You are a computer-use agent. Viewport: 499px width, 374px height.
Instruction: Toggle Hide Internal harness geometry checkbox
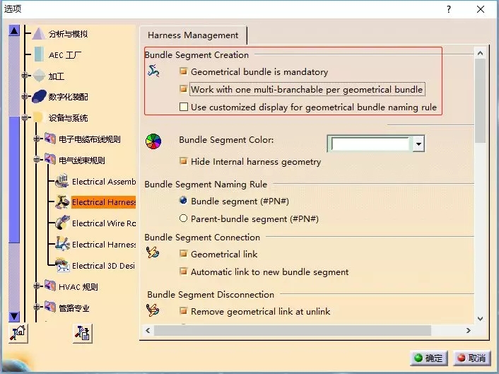[x=184, y=161]
